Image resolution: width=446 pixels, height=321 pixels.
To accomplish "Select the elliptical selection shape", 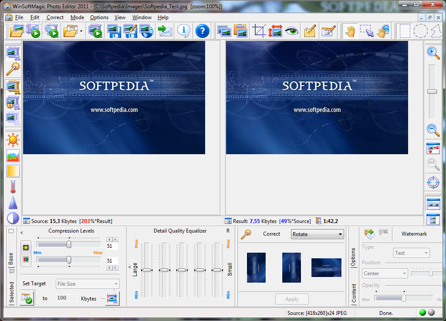I will pyautogui.click(x=420, y=31).
